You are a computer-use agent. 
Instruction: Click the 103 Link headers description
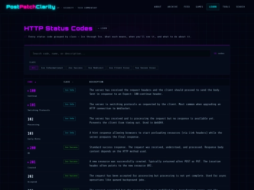point(156,135)
